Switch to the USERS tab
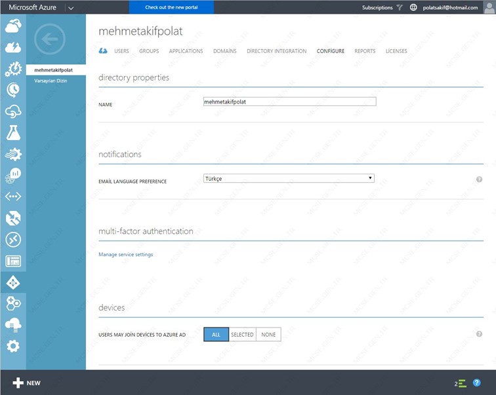496x395 pixels. (x=121, y=51)
